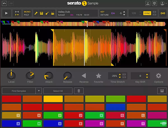
Task: Mark sample as Favorite with star
Action: [x=99, y=76]
